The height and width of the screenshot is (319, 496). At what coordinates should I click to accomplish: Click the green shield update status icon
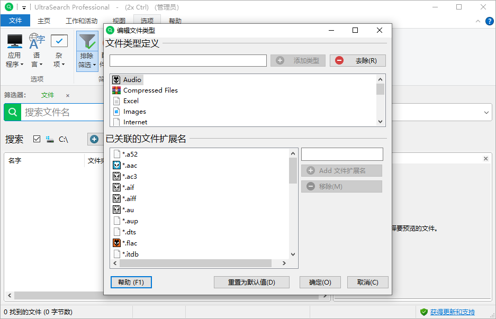pyautogui.click(x=423, y=312)
